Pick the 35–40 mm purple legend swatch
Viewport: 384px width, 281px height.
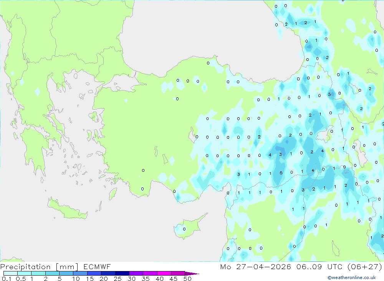[150, 273]
